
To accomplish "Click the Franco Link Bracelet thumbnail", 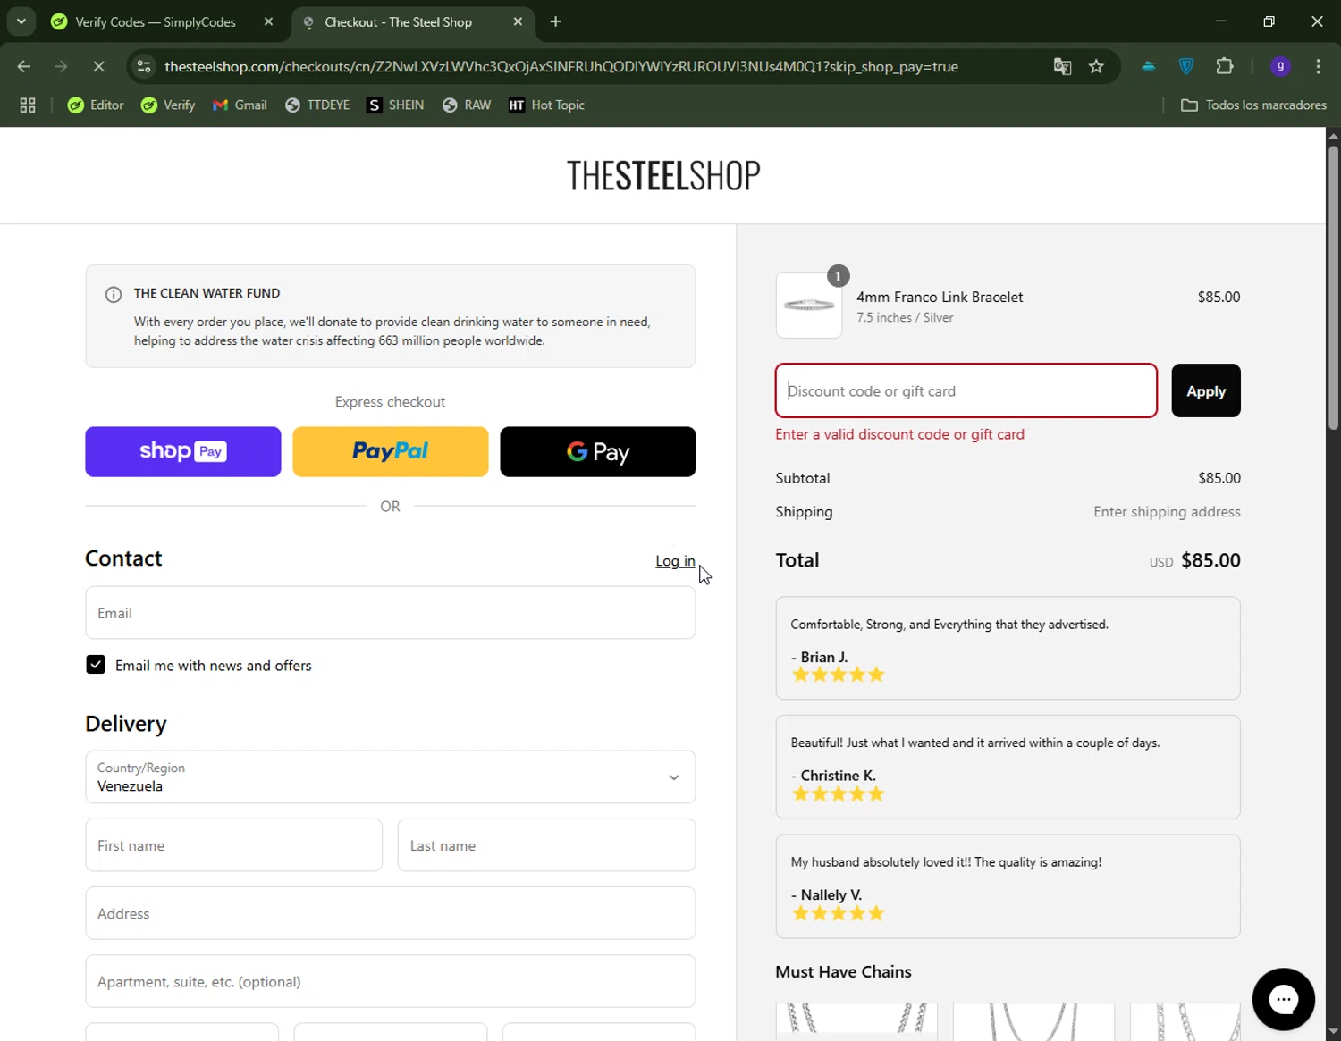I will (x=809, y=306).
